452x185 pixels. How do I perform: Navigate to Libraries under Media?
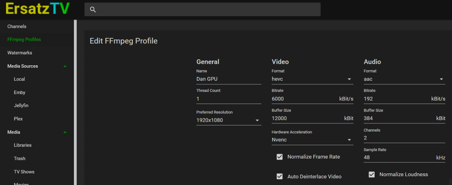click(23, 145)
